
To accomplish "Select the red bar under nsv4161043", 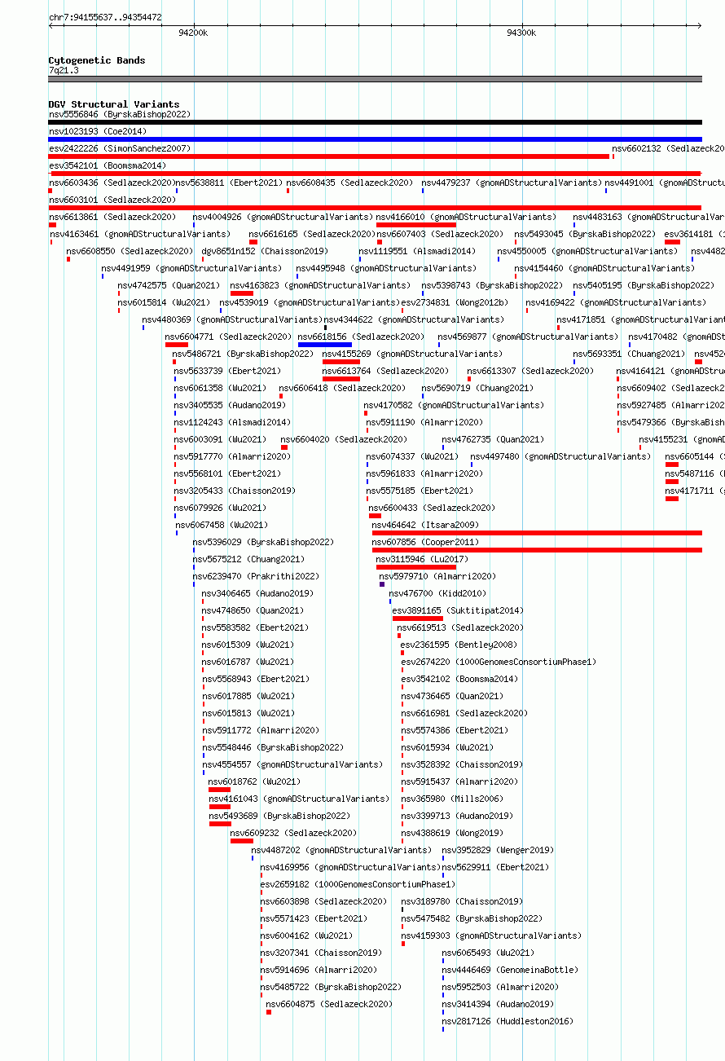I will (x=220, y=807).
